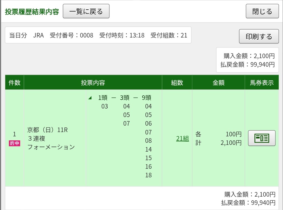Select the 当日分 label
The width and height of the screenshot is (283, 210).
click(x=18, y=35)
